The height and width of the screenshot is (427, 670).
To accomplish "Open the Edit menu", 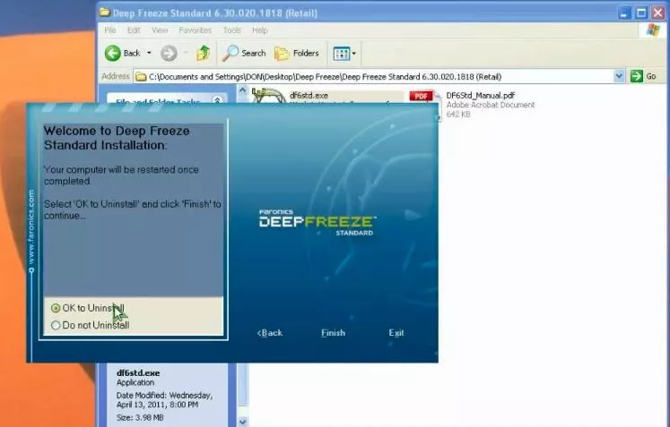I will click(134, 30).
